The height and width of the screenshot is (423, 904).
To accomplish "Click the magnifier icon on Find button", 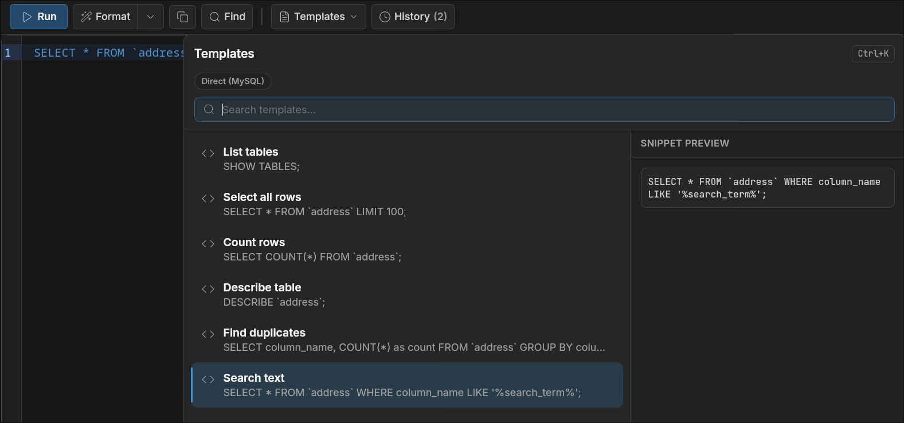I will pyautogui.click(x=214, y=17).
